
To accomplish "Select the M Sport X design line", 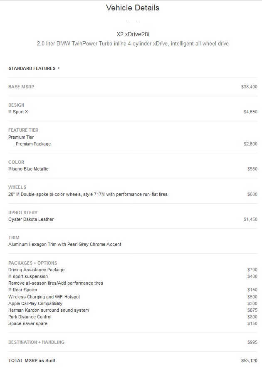I will [x=18, y=112].
